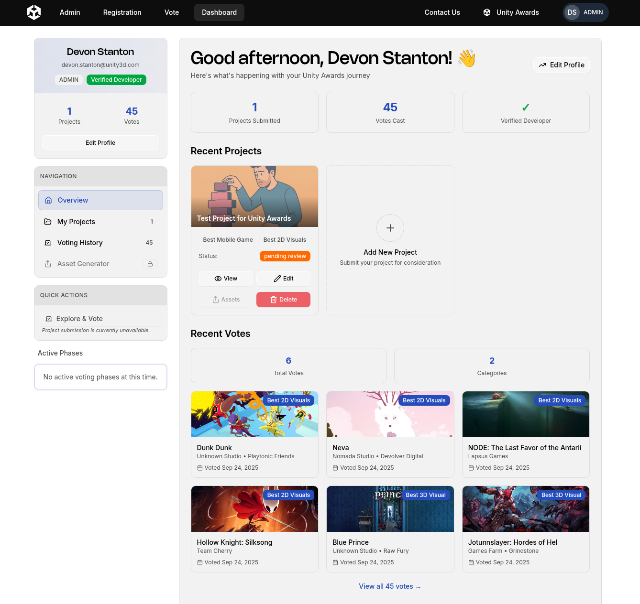This screenshot has height=604, width=640.
Task: Open the Hollow Knight: Silksong thumbnail
Action: [x=254, y=509]
